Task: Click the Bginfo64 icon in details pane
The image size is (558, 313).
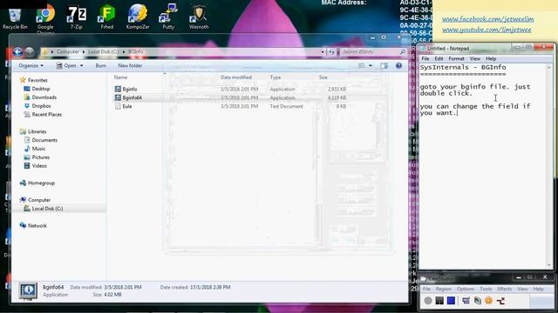Action: click(28, 291)
